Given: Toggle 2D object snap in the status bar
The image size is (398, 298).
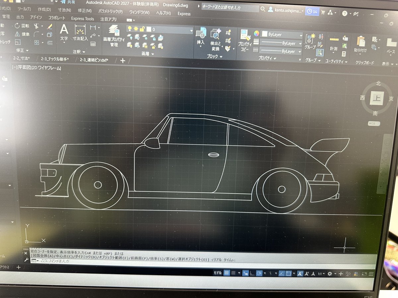Looking at the screenshot, I should [x=288, y=273].
